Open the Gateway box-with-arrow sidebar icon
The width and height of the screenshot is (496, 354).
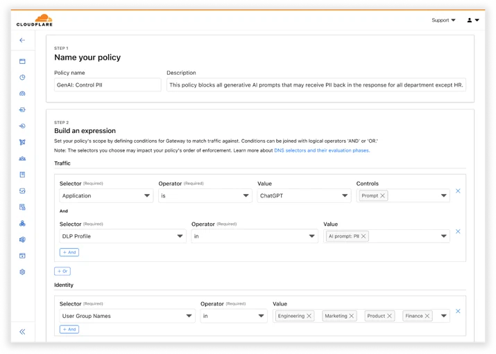22,109
